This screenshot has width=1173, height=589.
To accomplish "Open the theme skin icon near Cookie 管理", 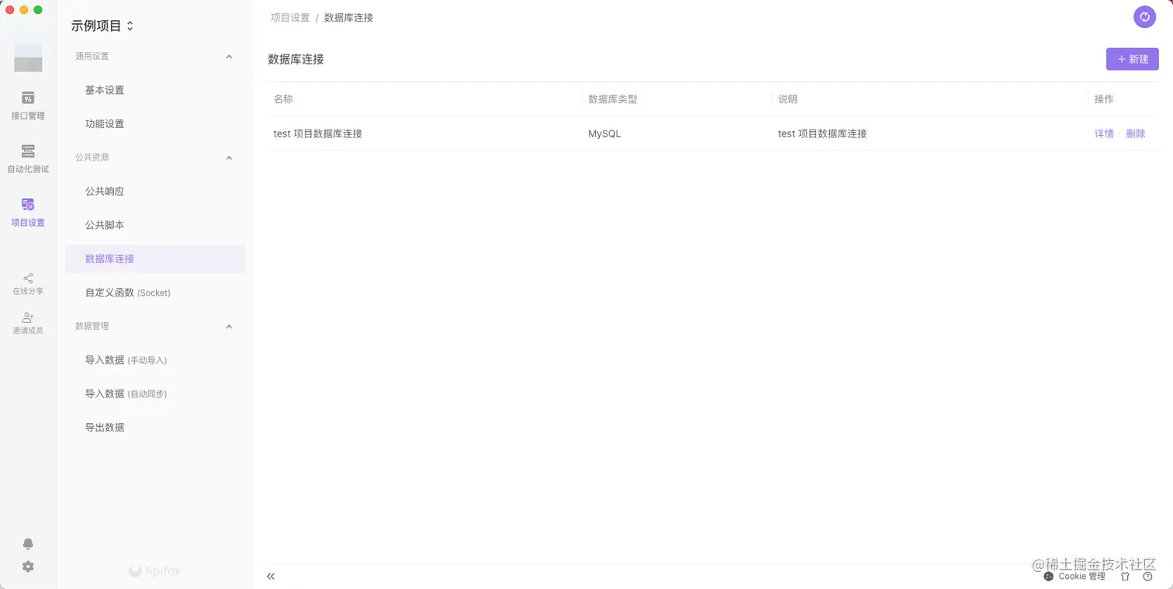I will 1124,576.
